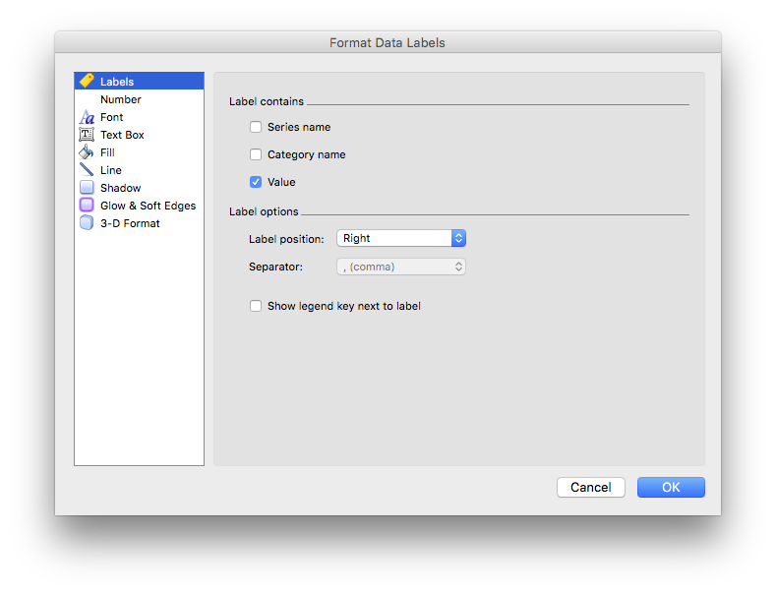Click the Font letter icon

87,117
